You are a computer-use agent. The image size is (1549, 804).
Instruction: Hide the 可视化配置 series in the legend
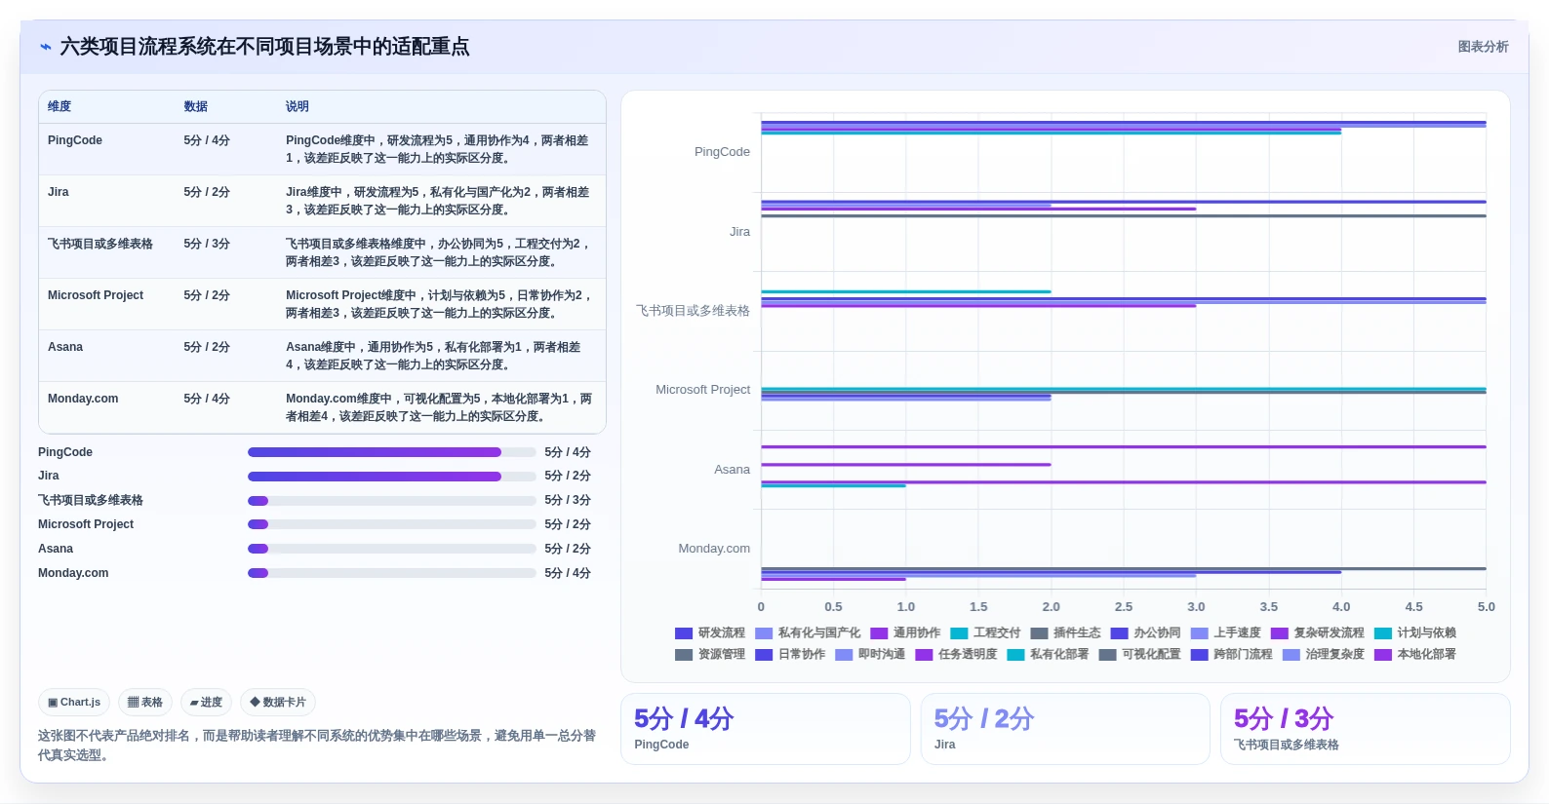(x=1139, y=654)
